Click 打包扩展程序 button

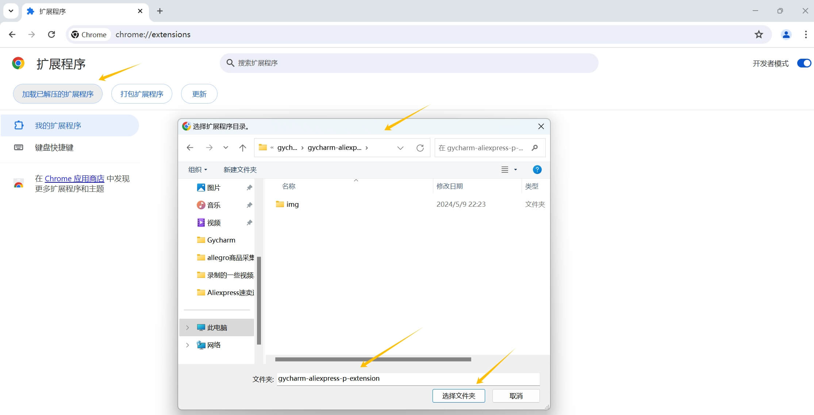(x=142, y=94)
